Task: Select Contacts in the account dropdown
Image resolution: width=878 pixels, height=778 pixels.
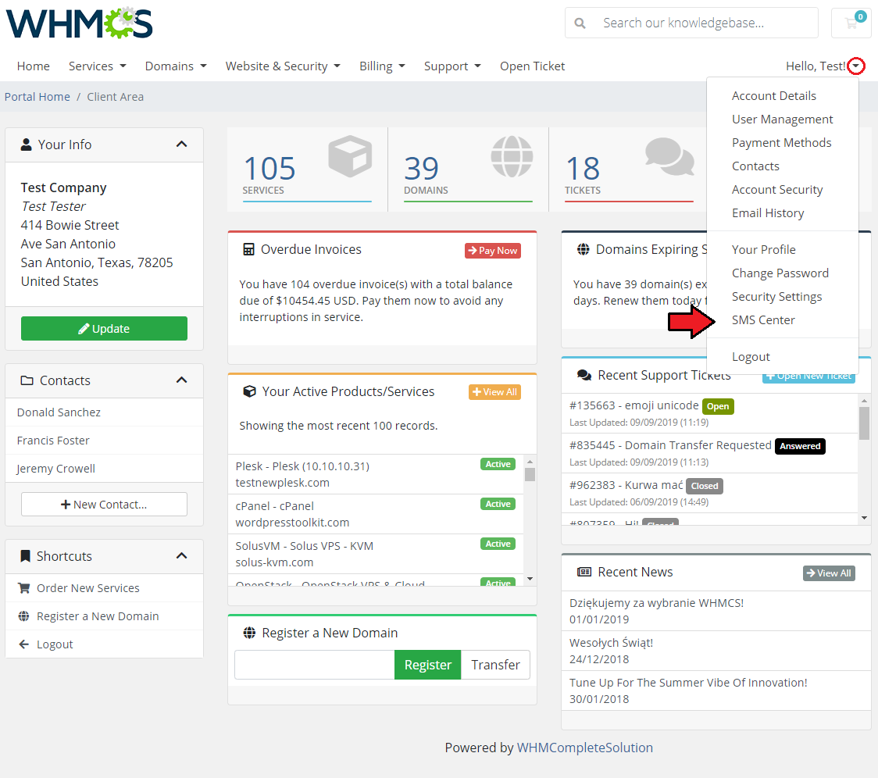Action: click(x=755, y=166)
